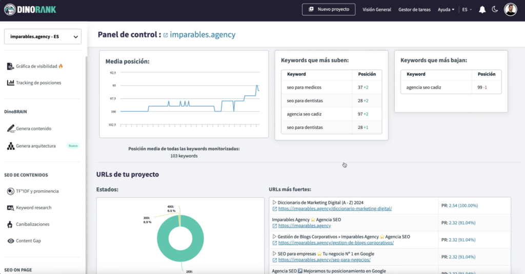The height and width of the screenshot is (274, 525).
Task: Open the TF*IDF y prominencia icon
Action: tap(11, 191)
